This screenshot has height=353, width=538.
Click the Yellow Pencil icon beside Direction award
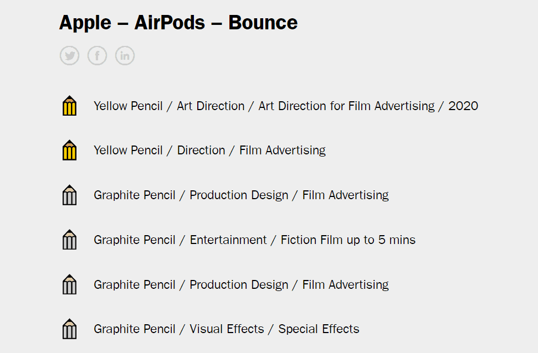(x=69, y=150)
